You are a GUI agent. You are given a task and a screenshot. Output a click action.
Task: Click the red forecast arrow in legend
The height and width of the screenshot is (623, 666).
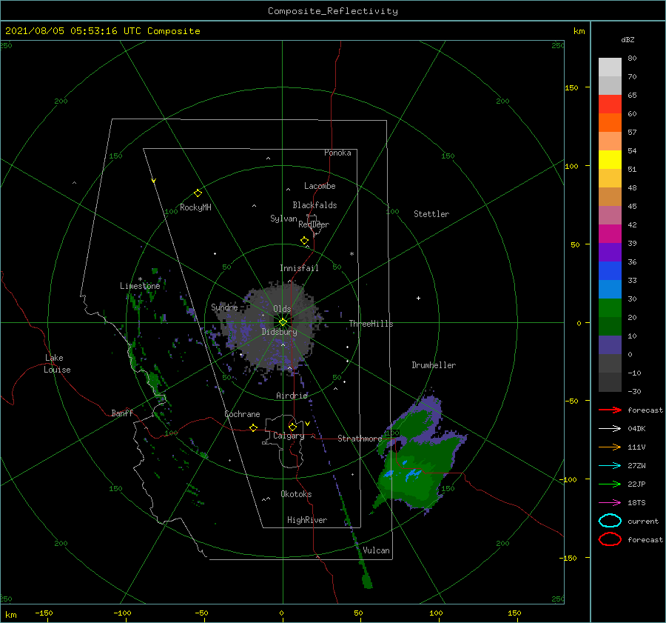pos(610,410)
